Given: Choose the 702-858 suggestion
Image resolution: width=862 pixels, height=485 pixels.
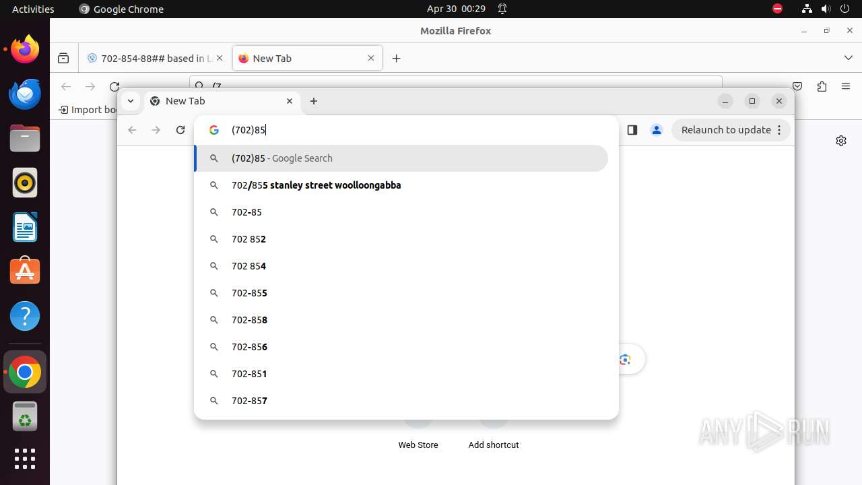Looking at the screenshot, I should pos(401,320).
